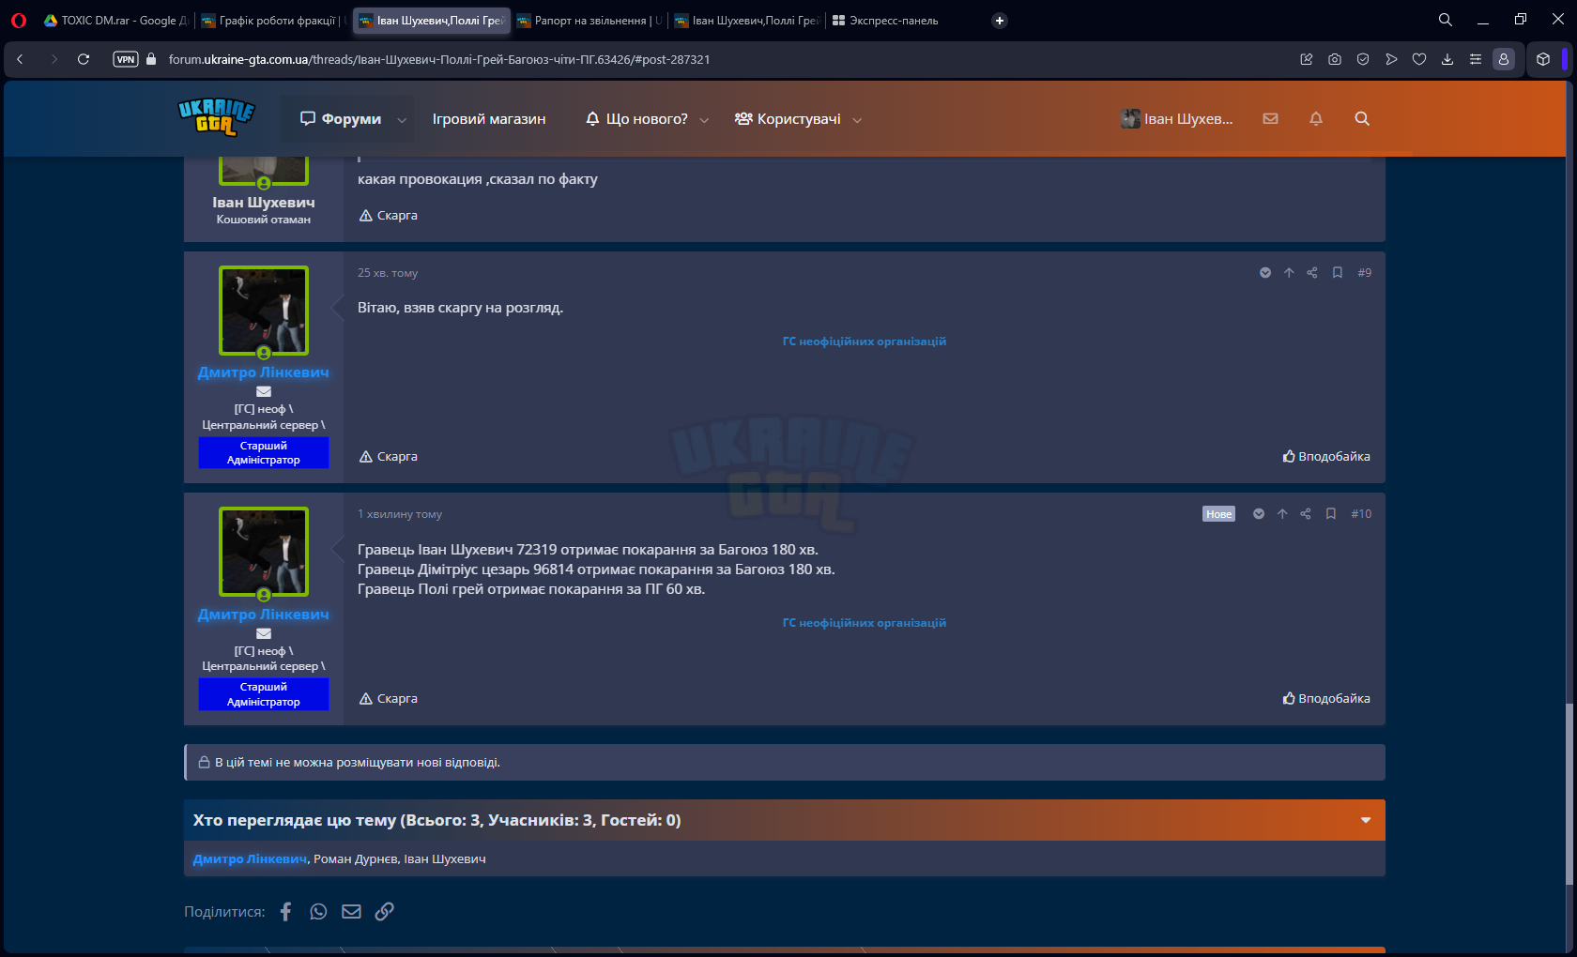Viewport: 1577px width, 957px height.
Task: Open Іван Шухев... account menu
Action: [x=1177, y=119]
